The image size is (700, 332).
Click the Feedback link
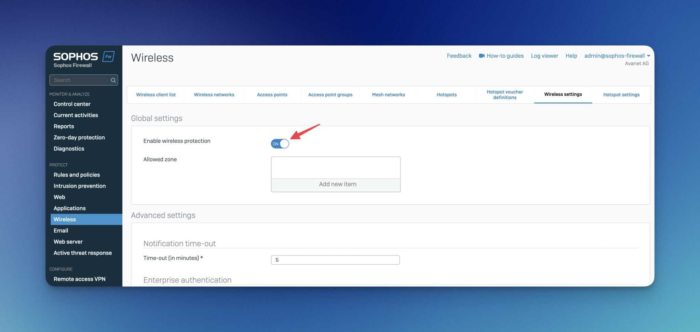click(459, 56)
